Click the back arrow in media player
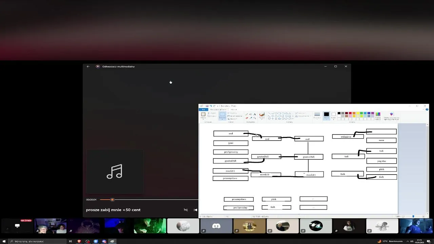This screenshot has height=244, width=434. pos(88,66)
